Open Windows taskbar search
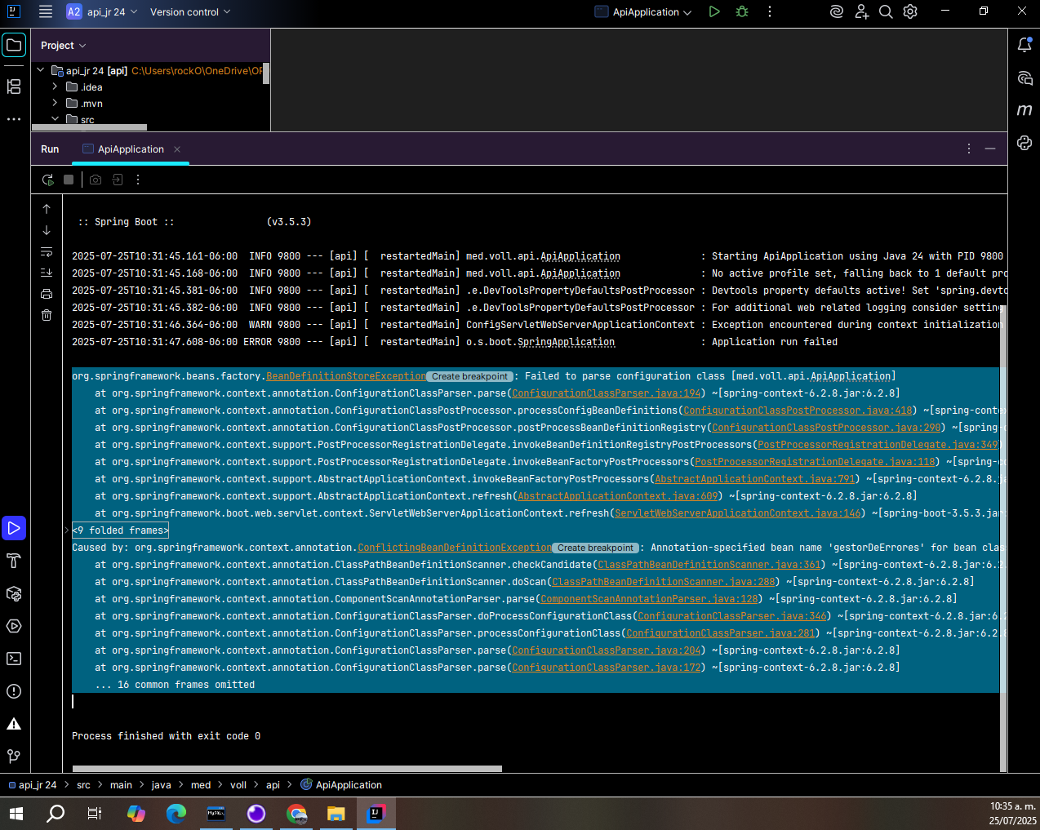 point(56,814)
